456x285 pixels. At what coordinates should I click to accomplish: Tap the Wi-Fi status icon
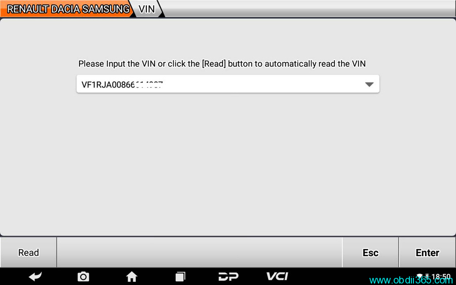click(420, 275)
